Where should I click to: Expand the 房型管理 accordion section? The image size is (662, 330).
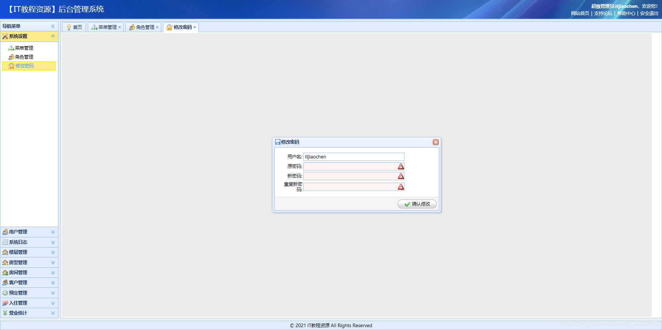click(29, 262)
